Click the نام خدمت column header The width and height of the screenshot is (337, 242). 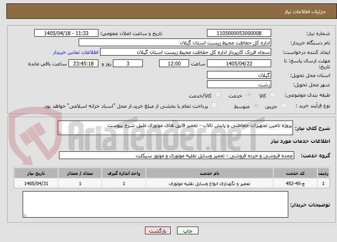coord(210,173)
